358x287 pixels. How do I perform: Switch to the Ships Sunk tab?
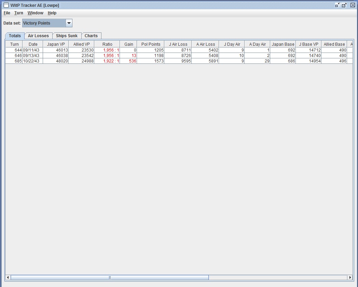pos(67,36)
